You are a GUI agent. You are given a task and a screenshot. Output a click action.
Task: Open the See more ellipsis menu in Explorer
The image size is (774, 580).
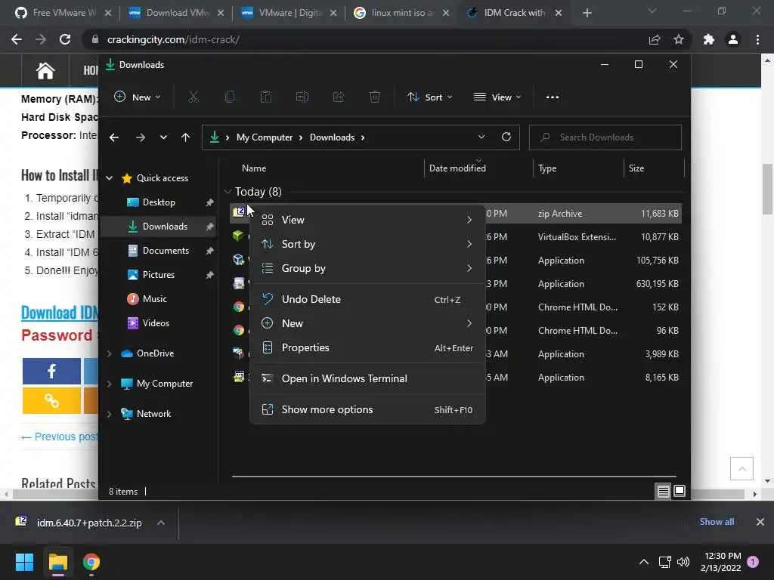(553, 97)
